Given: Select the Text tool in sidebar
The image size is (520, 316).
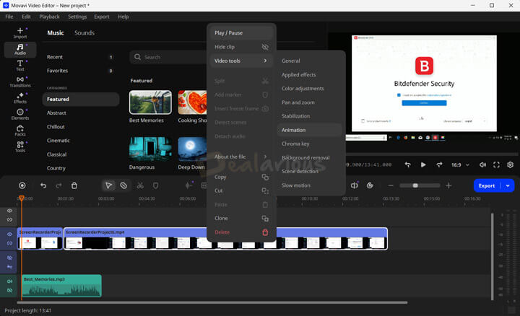Looking at the screenshot, I should pyautogui.click(x=19, y=66).
